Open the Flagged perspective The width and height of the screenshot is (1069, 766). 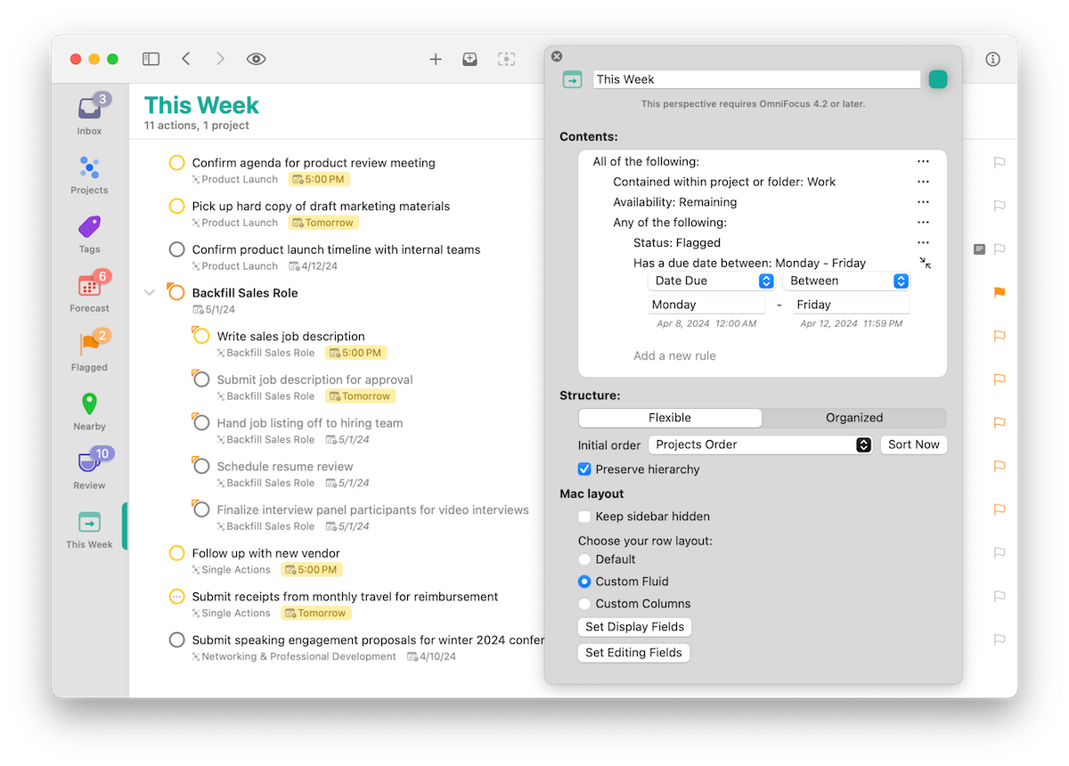pos(89,352)
